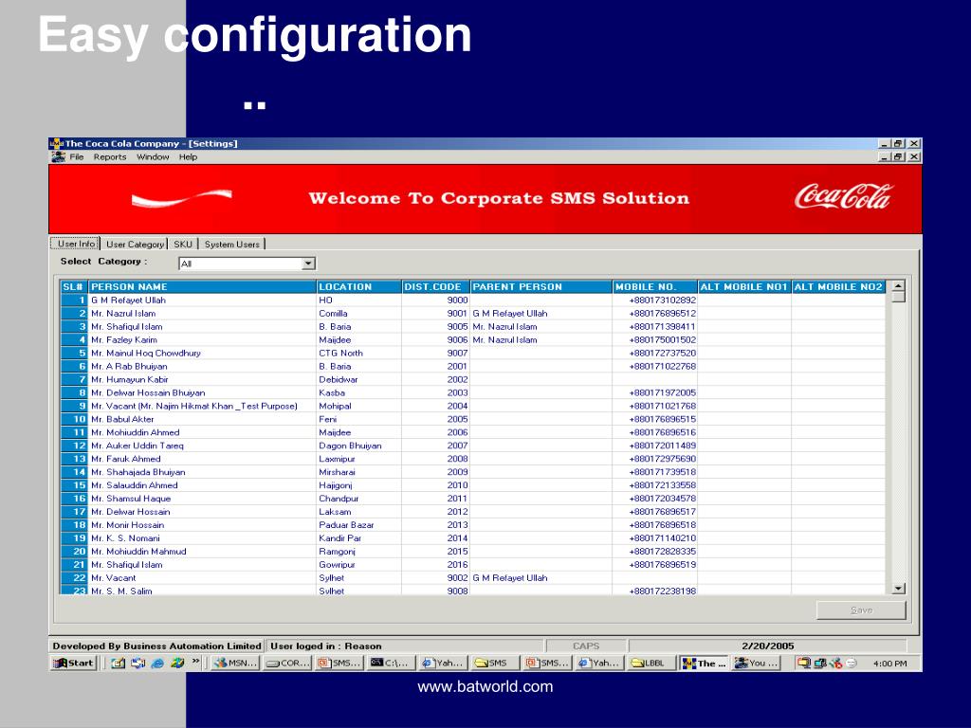Click the ALT MOBILE NO1 column header
The image size is (971, 728).
pos(744,286)
